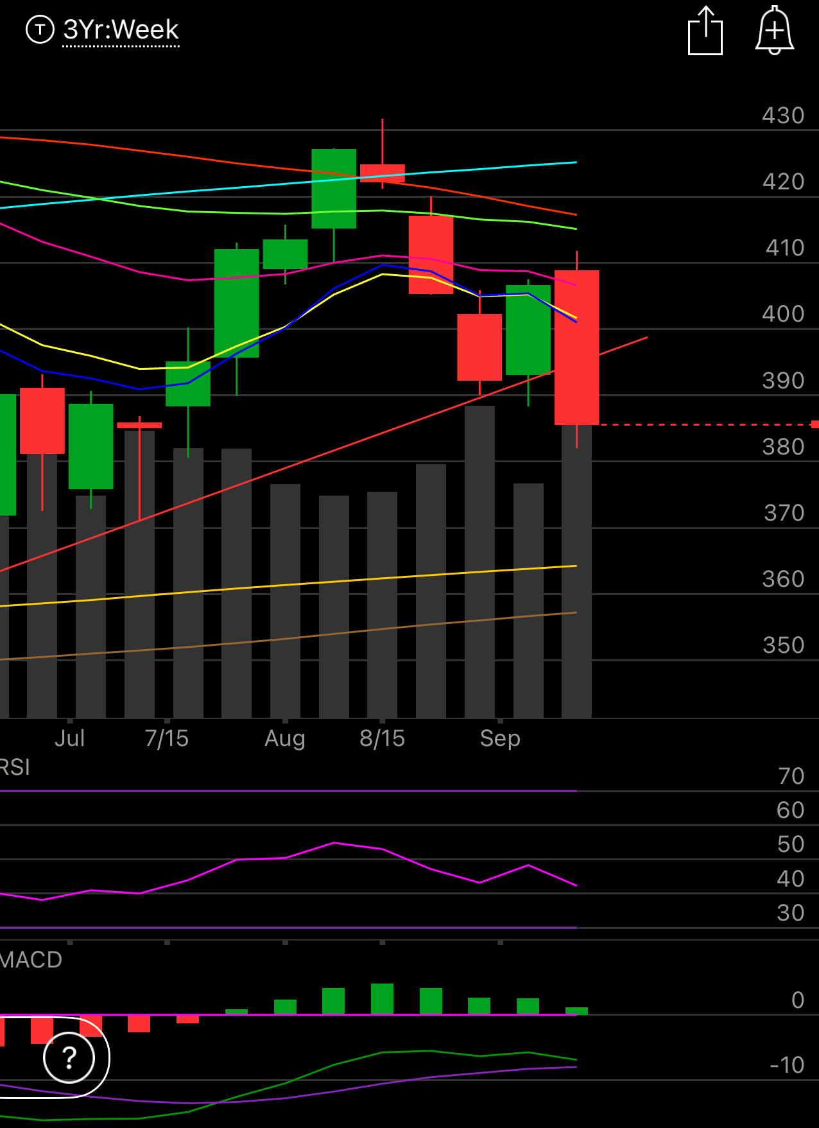Tap the 8/15 date axis label
819x1128 pixels.
(x=382, y=738)
